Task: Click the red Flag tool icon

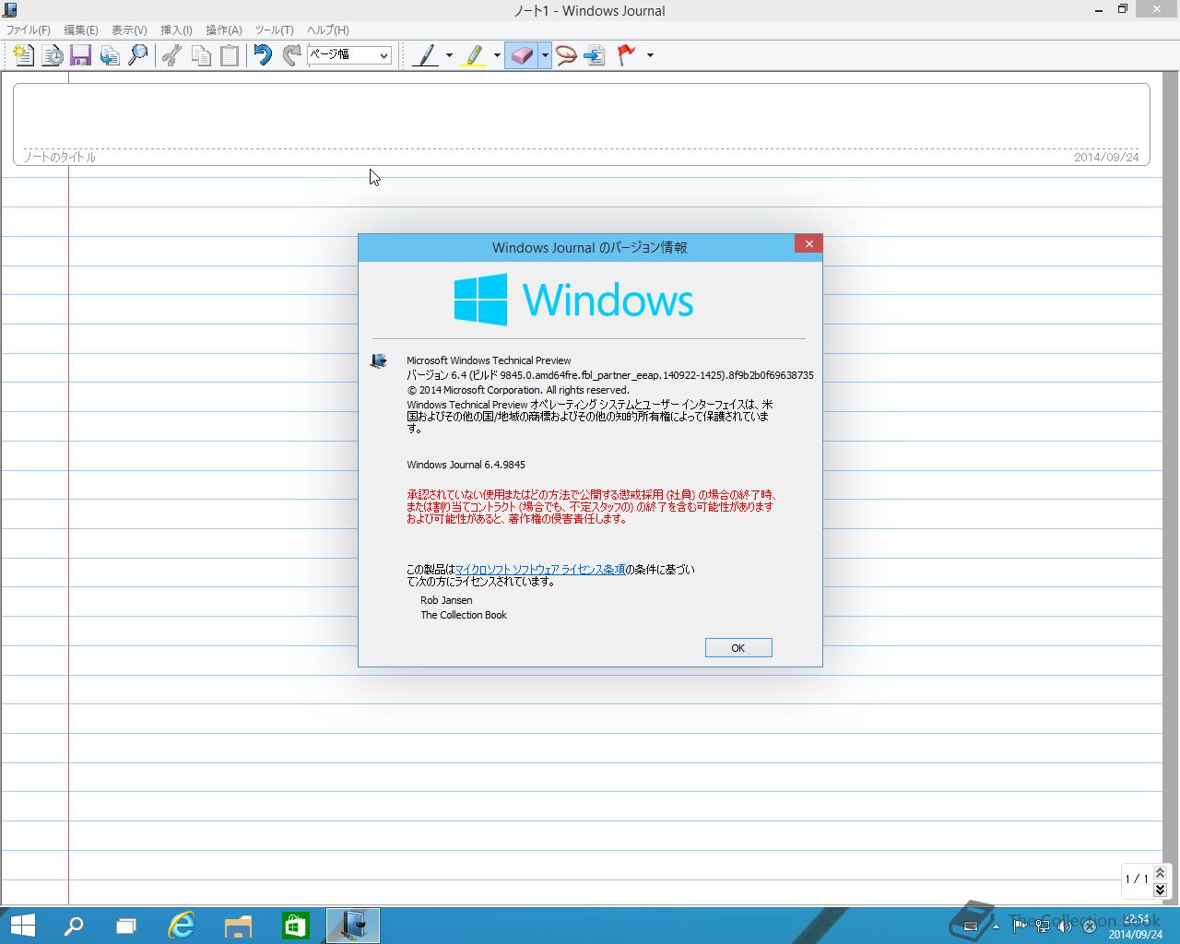Action: (627, 55)
